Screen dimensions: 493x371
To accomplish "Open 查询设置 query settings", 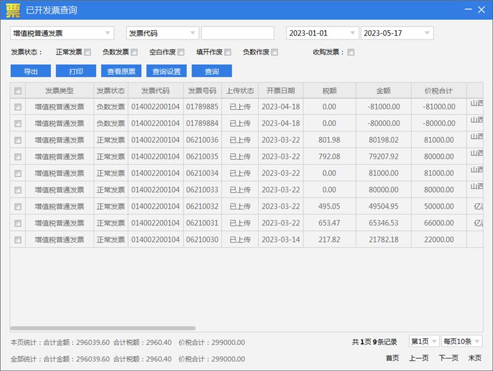I will (166, 72).
